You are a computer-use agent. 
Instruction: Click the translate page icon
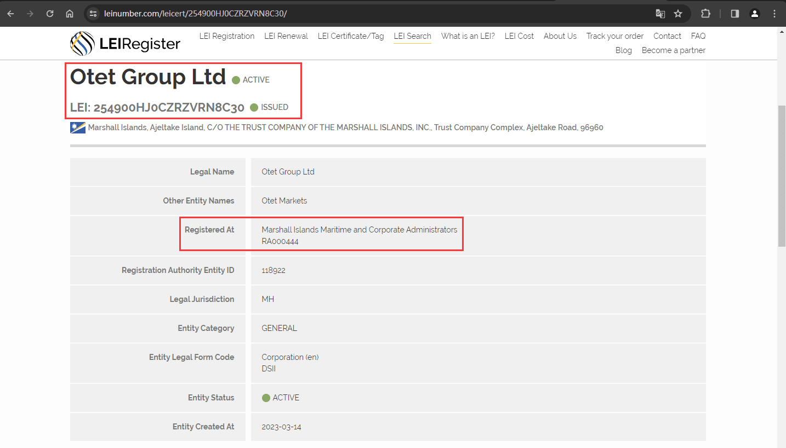[660, 14]
